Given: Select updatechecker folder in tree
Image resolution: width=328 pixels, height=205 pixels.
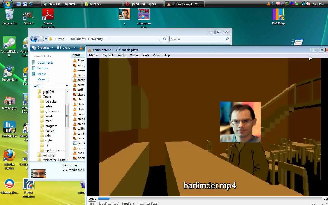Looking at the screenshot, I should [53, 150].
